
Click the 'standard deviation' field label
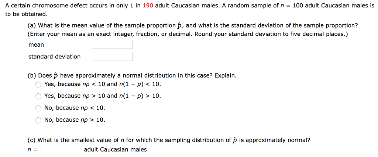(54, 56)
